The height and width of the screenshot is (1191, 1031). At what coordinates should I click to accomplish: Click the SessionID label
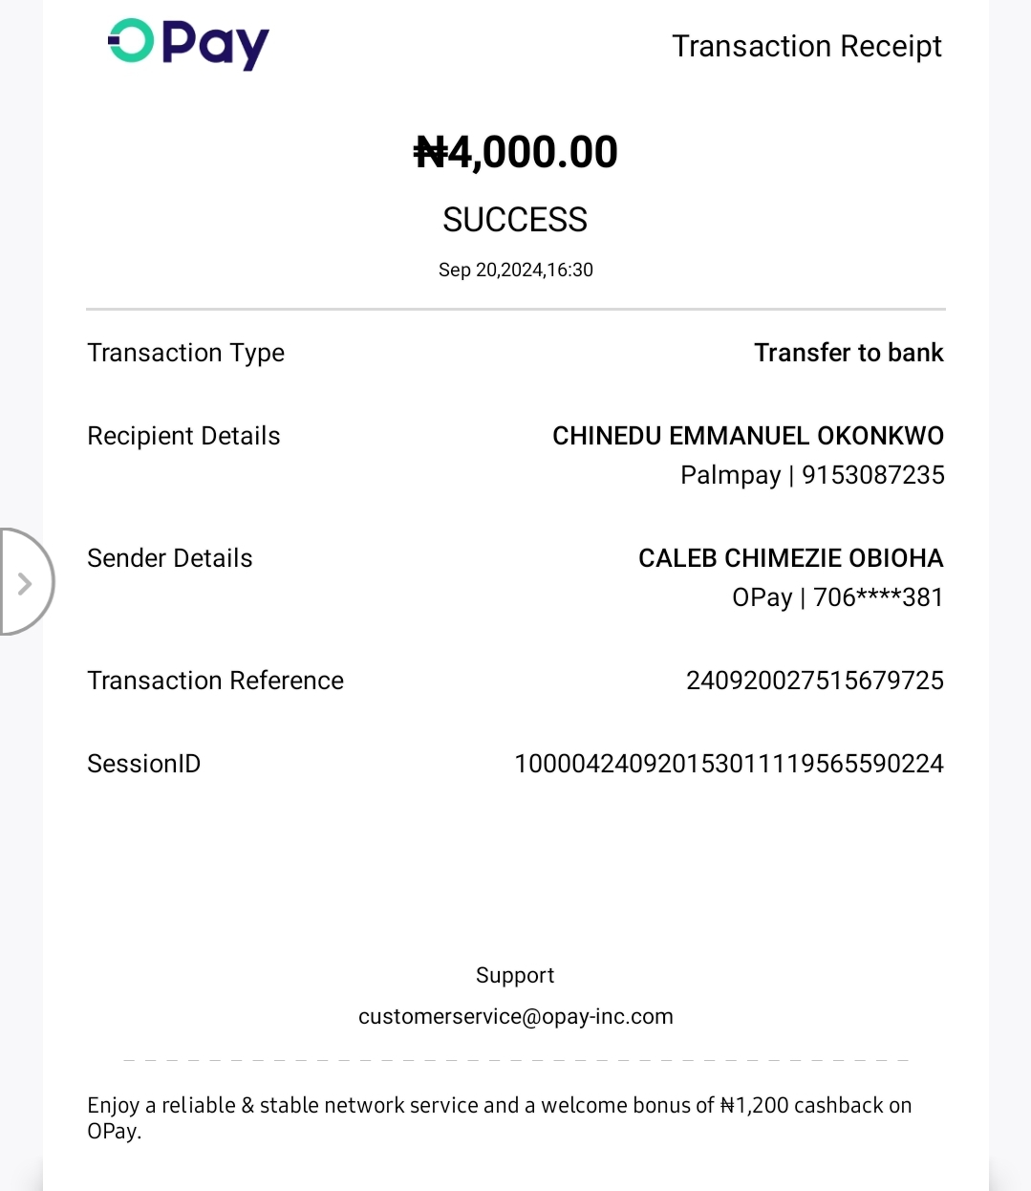(x=143, y=764)
